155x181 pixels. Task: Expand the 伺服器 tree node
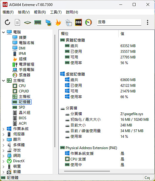(4, 134)
